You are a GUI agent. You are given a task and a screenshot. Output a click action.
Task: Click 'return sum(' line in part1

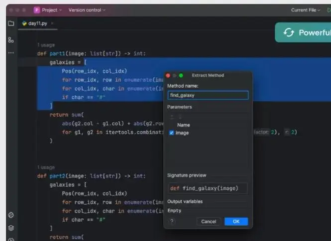pyautogui.click(x=67, y=115)
